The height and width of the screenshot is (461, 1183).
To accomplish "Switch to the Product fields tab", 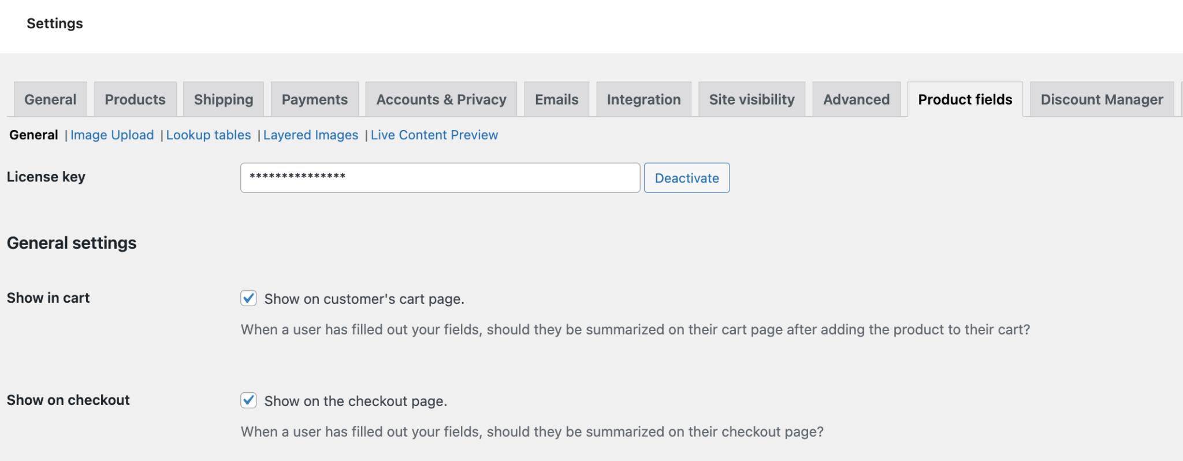I will click(965, 99).
